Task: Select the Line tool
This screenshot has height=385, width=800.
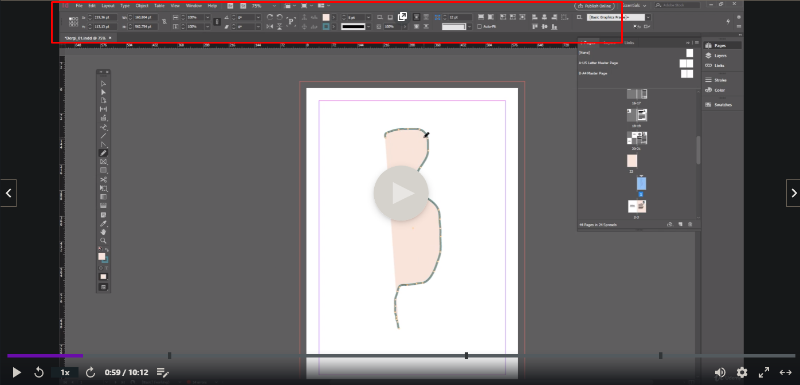Action: (103, 136)
